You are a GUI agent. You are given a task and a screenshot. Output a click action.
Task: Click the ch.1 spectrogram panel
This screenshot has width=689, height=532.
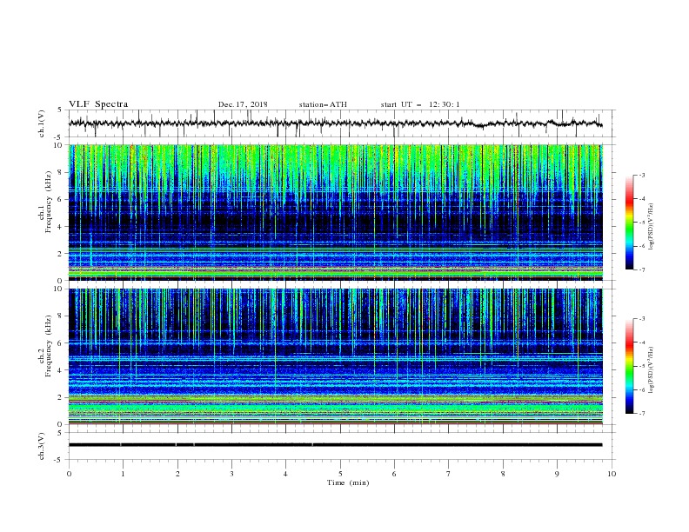[x=336, y=212]
